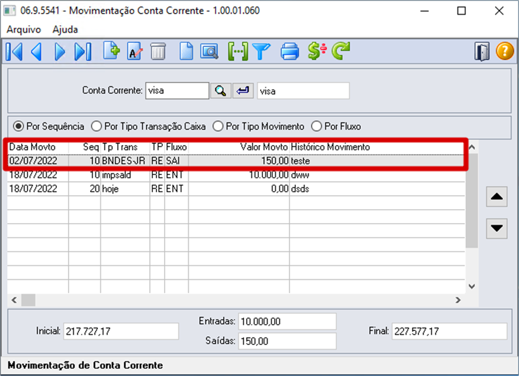Open the orange help question icon

[x=505, y=52]
